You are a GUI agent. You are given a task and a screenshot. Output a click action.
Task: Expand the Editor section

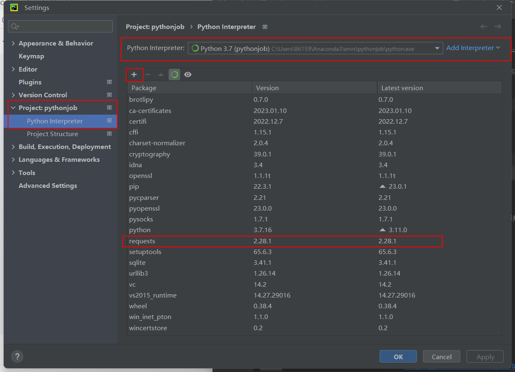[x=13, y=69]
